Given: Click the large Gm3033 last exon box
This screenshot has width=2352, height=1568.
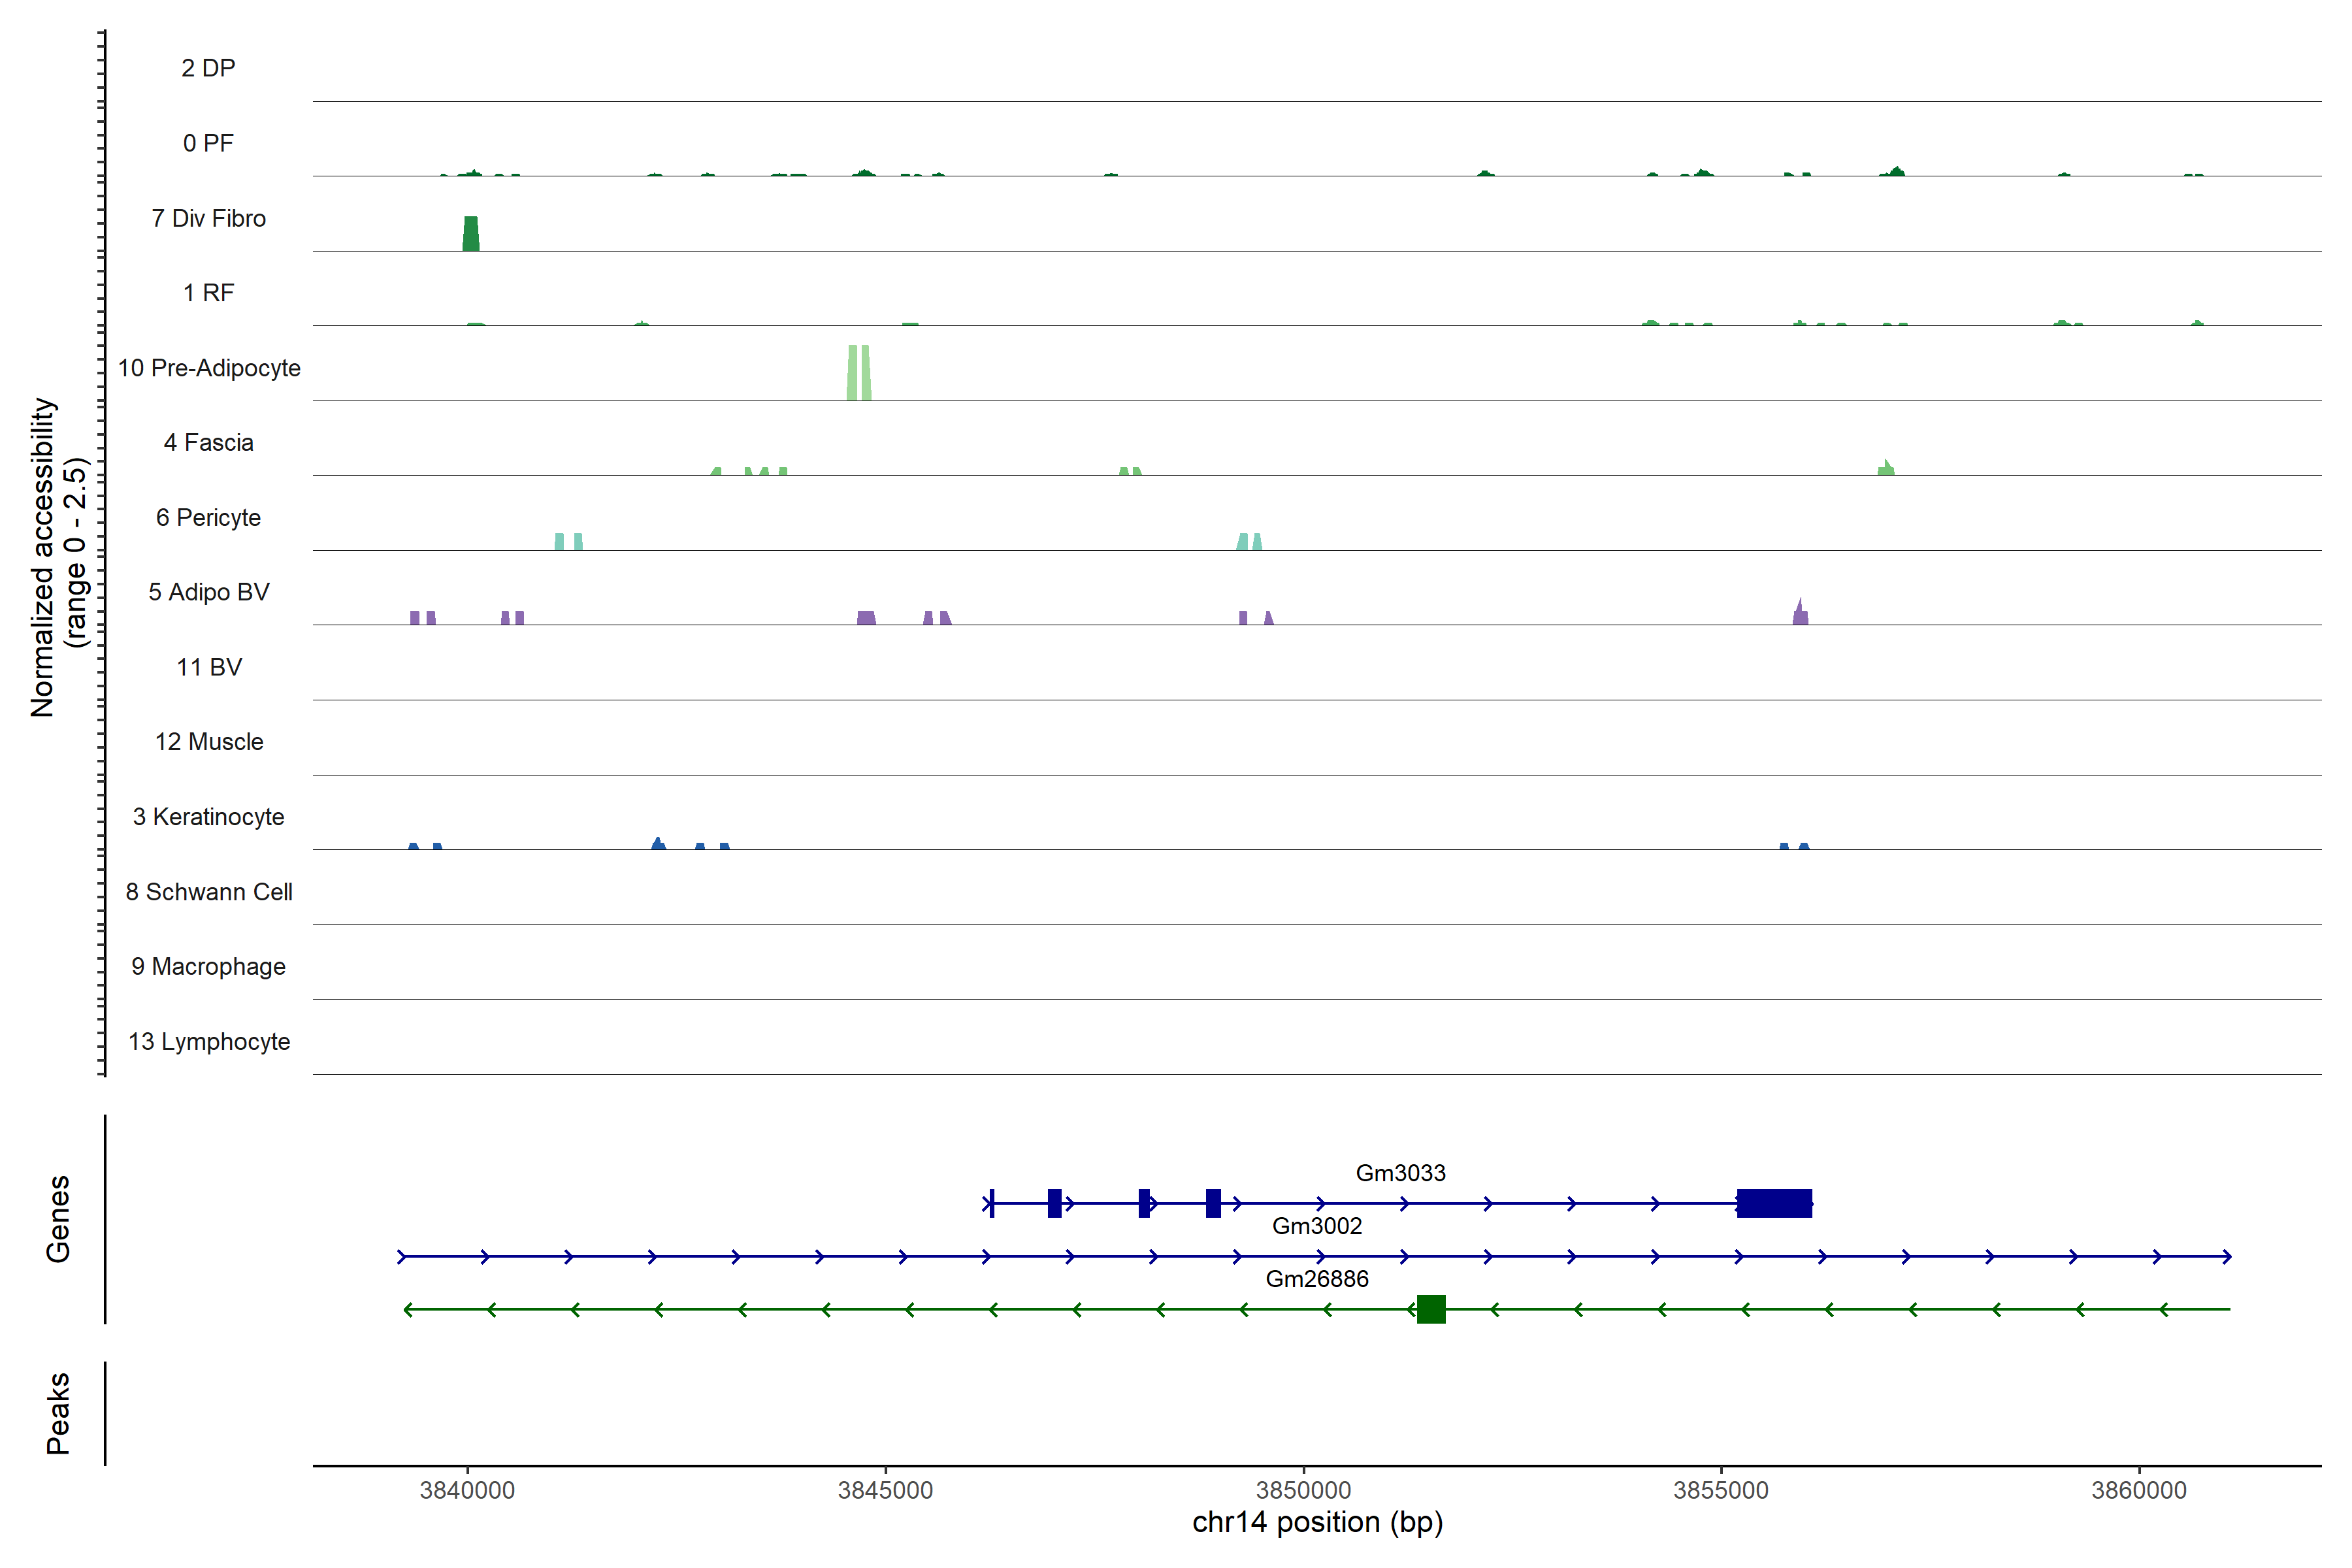Looking at the screenshot, I should pos(1774,1203).
